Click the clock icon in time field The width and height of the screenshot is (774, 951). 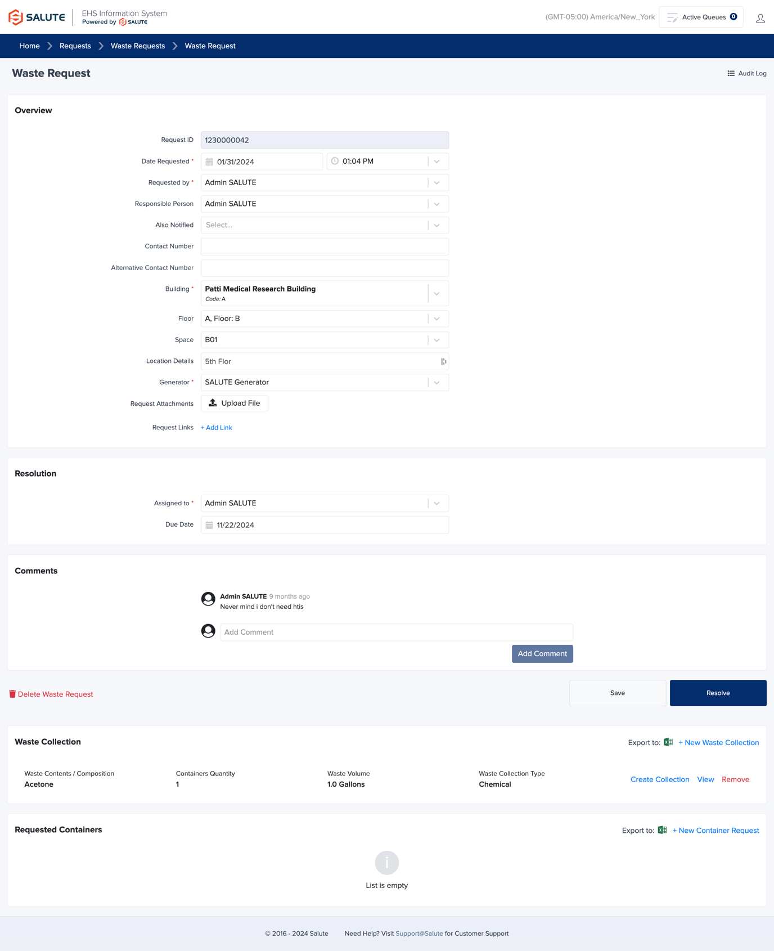click(x=335, y=162)
